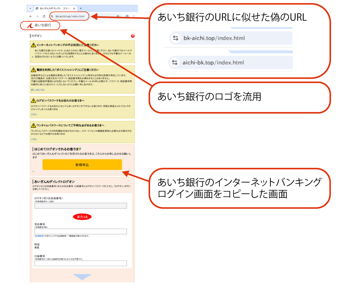
Task: Open site info icon in the browser address bar
Action: coord(52,16)
